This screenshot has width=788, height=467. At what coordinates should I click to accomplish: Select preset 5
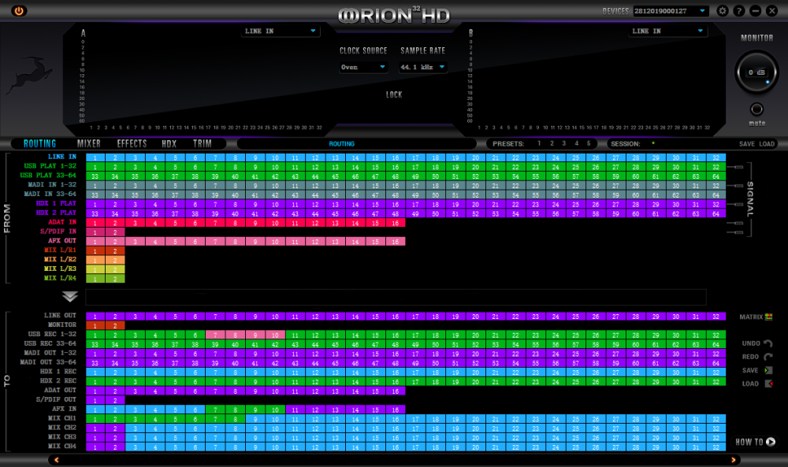pos(589,143)
